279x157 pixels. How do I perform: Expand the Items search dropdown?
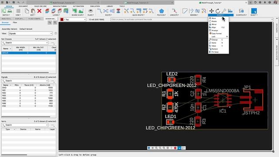coord(47,125)
